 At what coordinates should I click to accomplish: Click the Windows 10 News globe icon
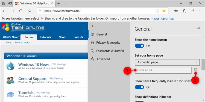(10, 66)
